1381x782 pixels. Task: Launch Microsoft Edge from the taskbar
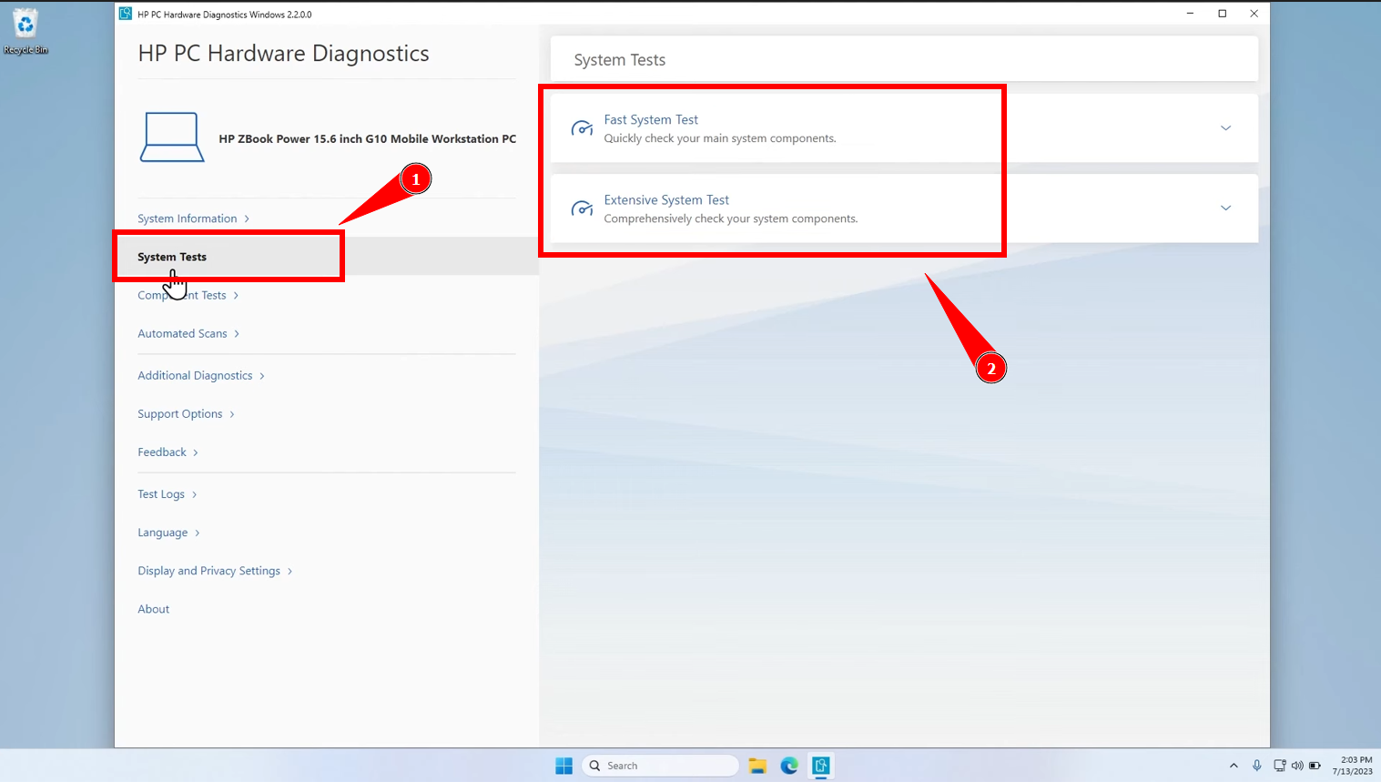coord(789,766)
